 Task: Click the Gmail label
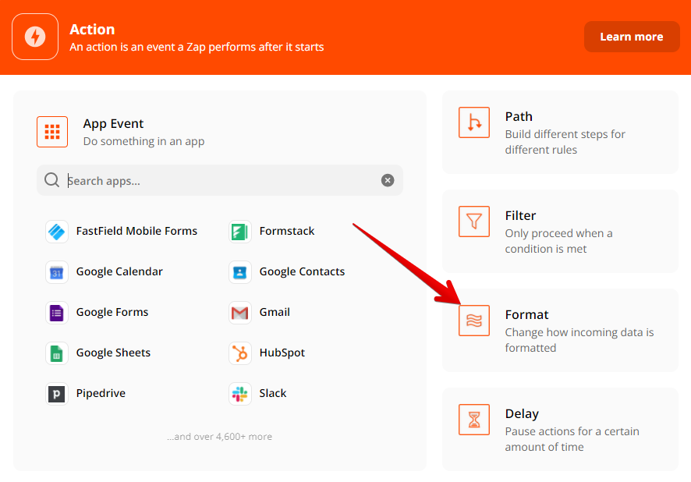[275, 312]
